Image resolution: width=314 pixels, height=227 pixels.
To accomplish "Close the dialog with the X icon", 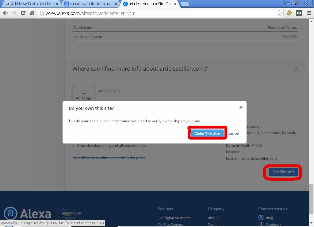I will click(x=241, y=107).
